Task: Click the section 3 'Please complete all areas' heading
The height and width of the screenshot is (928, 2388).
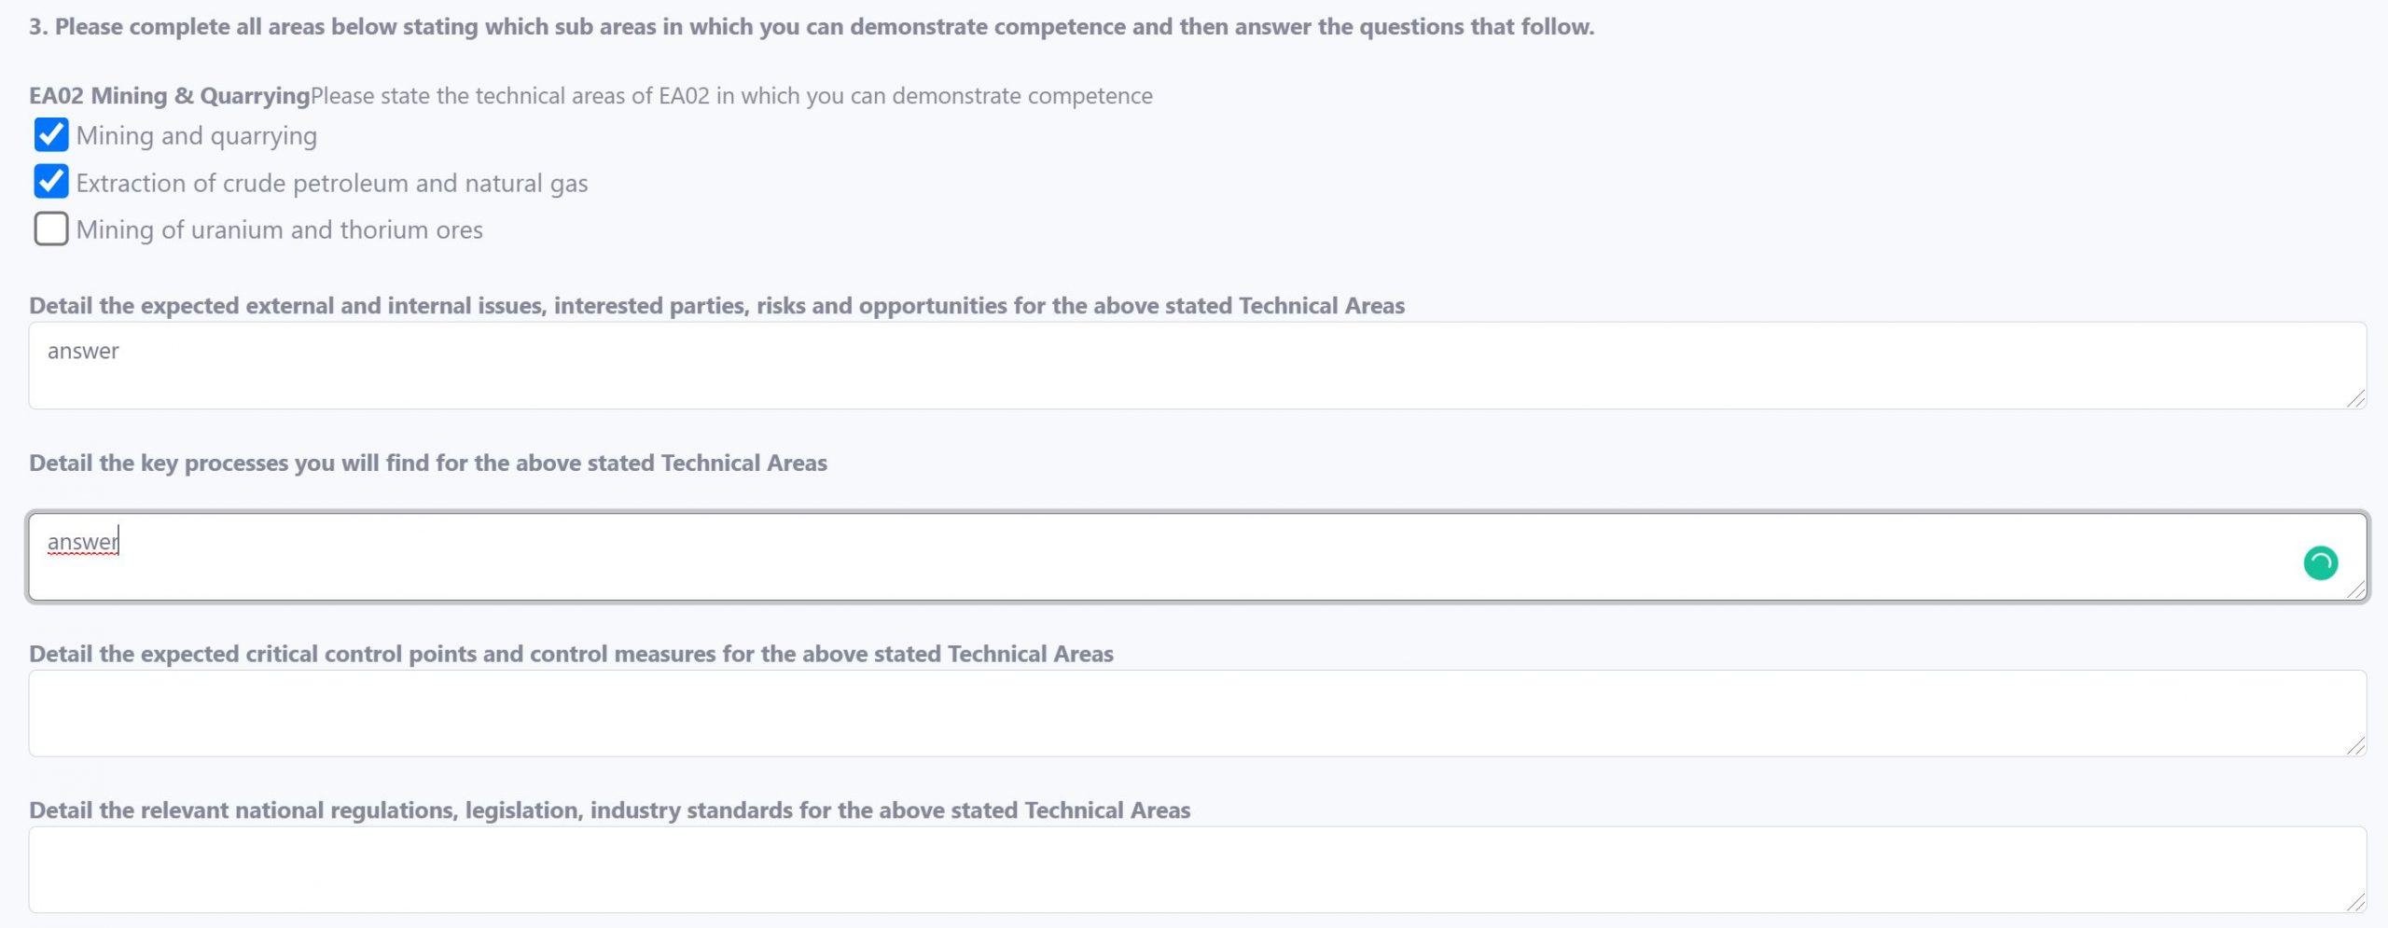Action: [x=812, y=27]
